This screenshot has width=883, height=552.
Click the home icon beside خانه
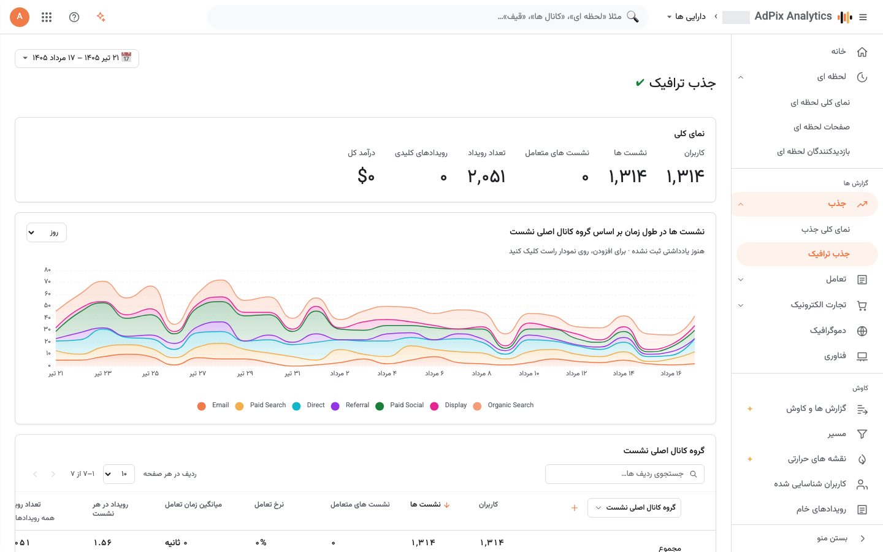[862, 52]
